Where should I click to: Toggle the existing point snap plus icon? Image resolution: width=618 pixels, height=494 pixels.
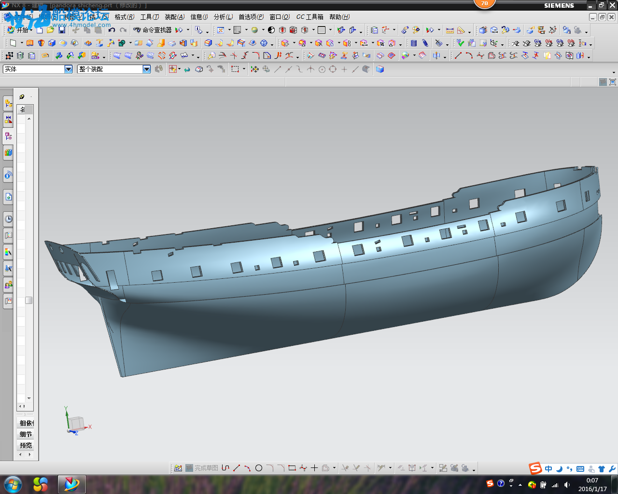click(344, 69)
